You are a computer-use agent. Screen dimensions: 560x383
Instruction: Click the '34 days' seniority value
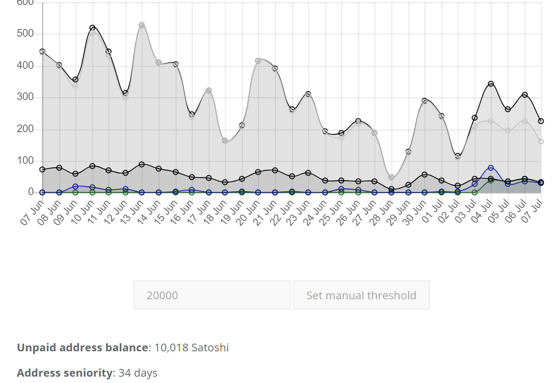pyautogui.click(x=138, y=373)
